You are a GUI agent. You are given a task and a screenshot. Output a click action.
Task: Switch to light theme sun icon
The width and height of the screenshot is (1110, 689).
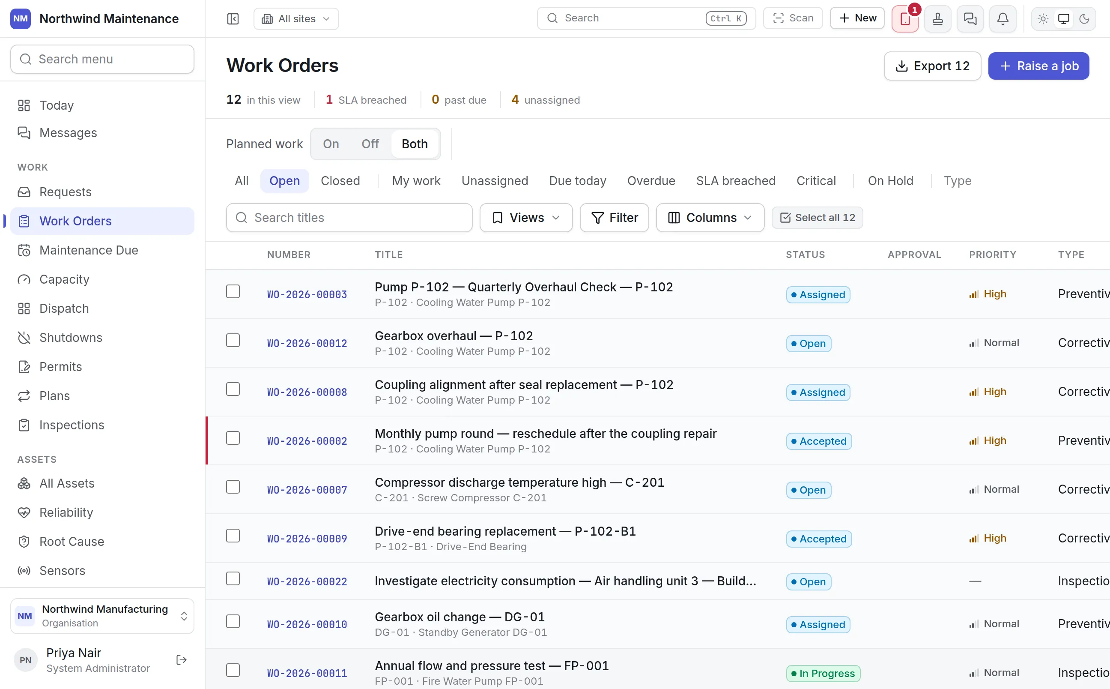click(x=1043, y=19)
